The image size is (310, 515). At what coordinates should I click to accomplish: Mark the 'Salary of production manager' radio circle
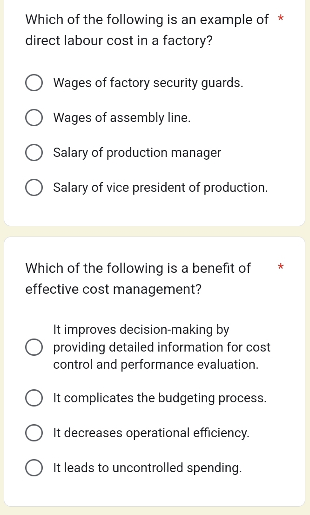34,153
